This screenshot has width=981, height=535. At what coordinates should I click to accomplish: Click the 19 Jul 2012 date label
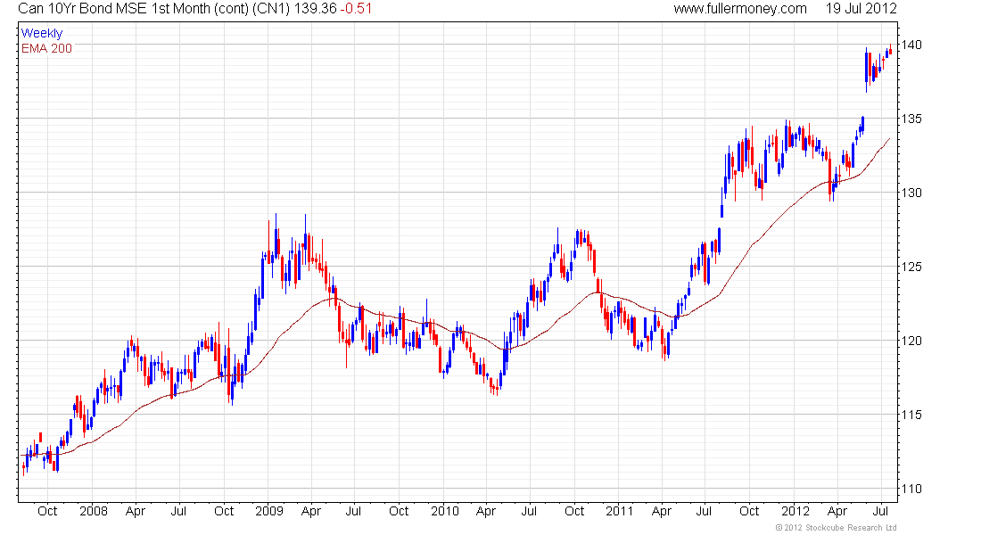pyautogui.click(x=861, y=9)
